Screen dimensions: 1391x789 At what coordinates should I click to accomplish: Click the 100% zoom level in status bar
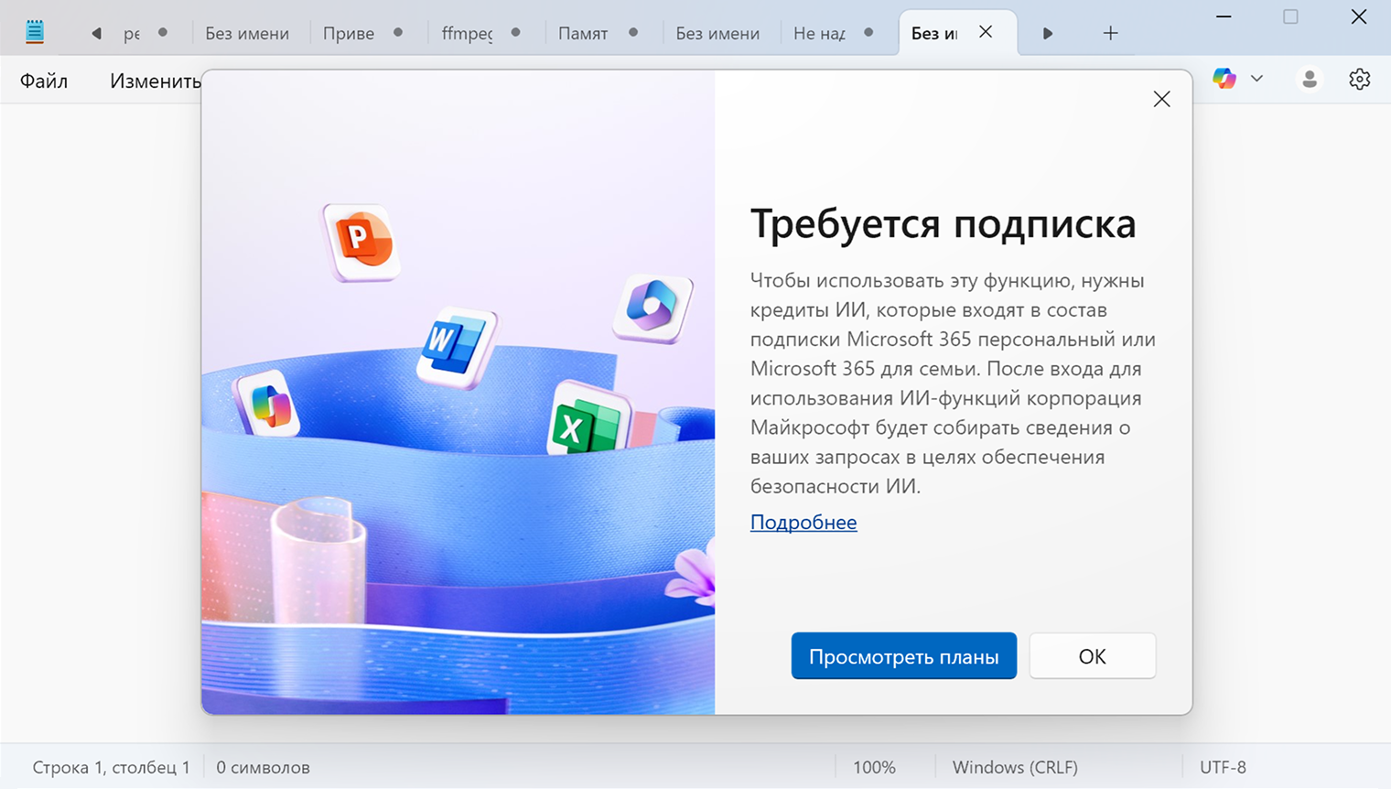tap(874, 767)
